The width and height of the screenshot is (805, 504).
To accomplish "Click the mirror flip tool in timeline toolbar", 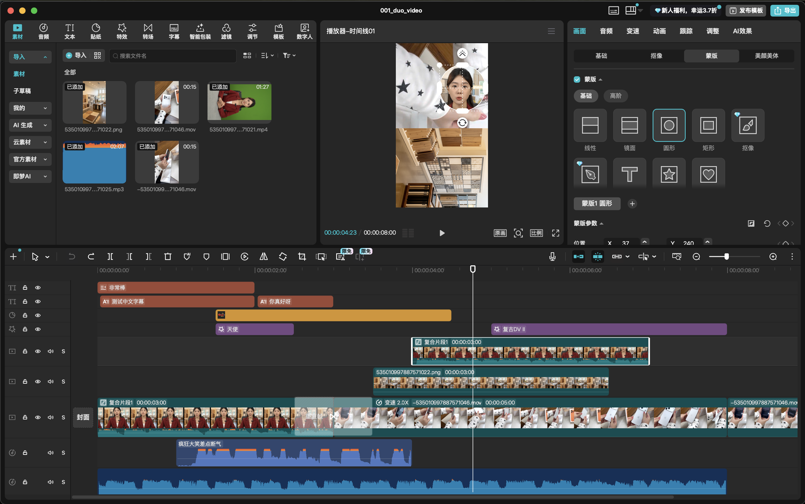I will pos(264,256).
